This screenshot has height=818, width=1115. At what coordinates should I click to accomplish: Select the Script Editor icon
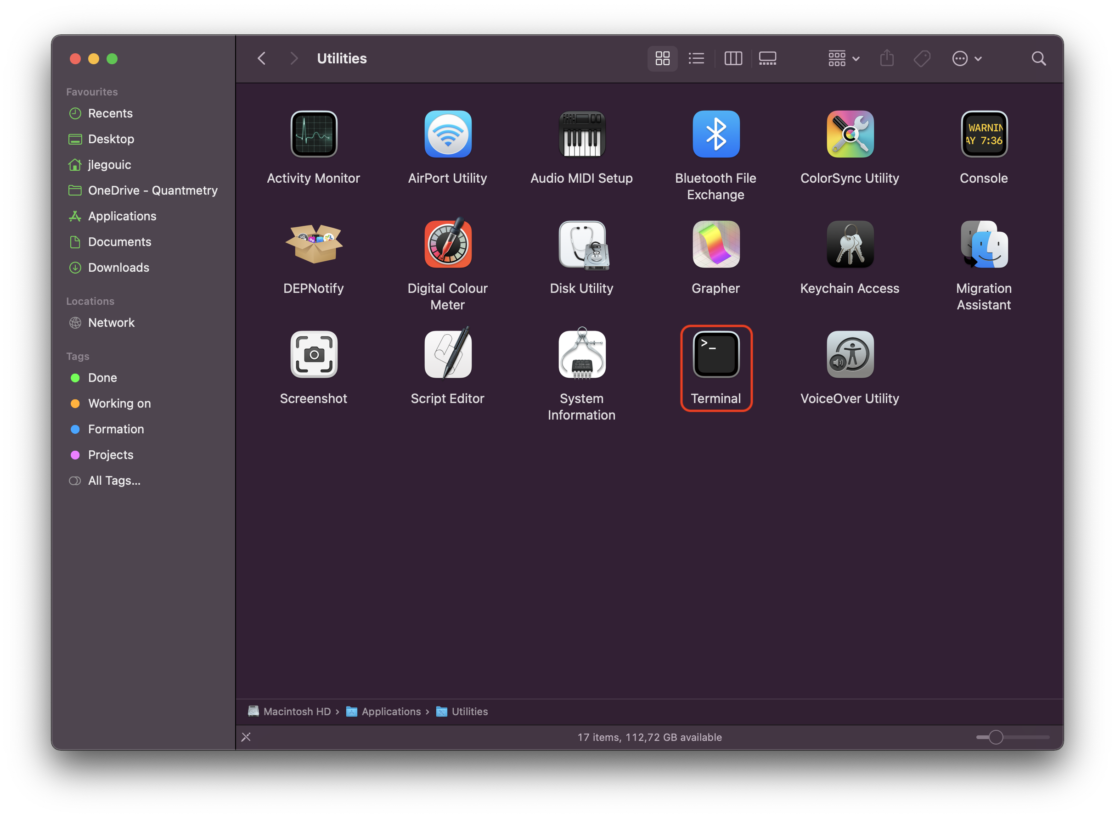point(448,353)
